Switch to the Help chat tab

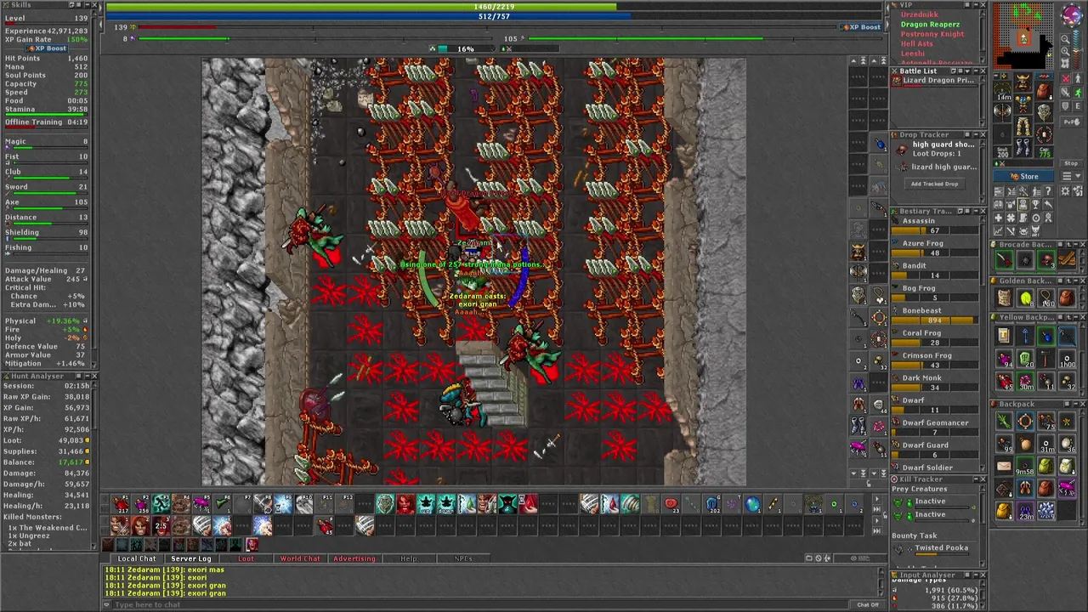409,558
